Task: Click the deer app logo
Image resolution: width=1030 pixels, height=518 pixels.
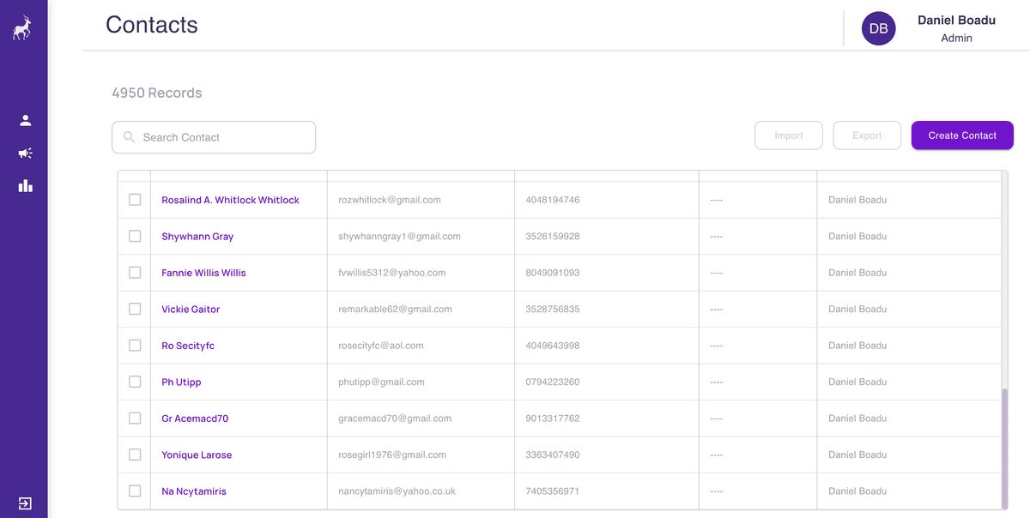Action: pyautogui.click(x=21, y=27)
